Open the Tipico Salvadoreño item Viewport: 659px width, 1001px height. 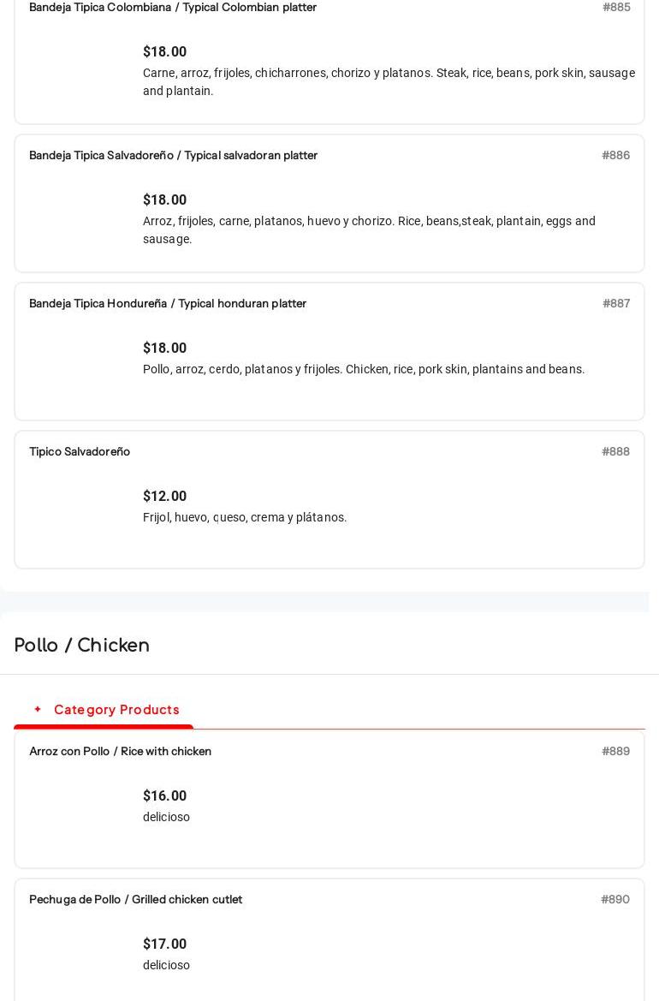pyautogui.click(x=80, y=451)
